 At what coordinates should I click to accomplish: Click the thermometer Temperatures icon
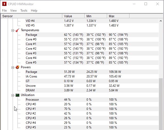tap(17, 30)
